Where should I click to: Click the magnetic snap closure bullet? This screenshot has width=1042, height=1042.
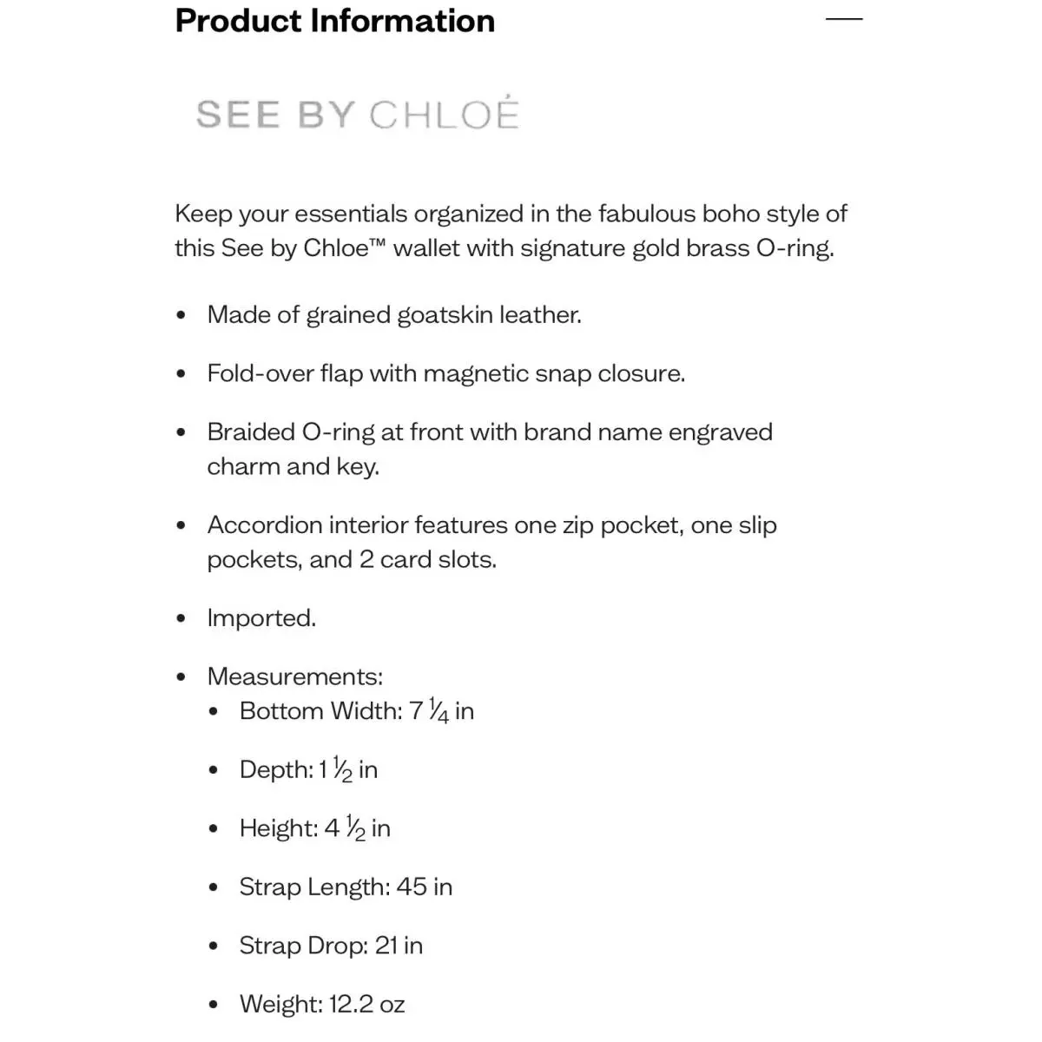[446, 373]
